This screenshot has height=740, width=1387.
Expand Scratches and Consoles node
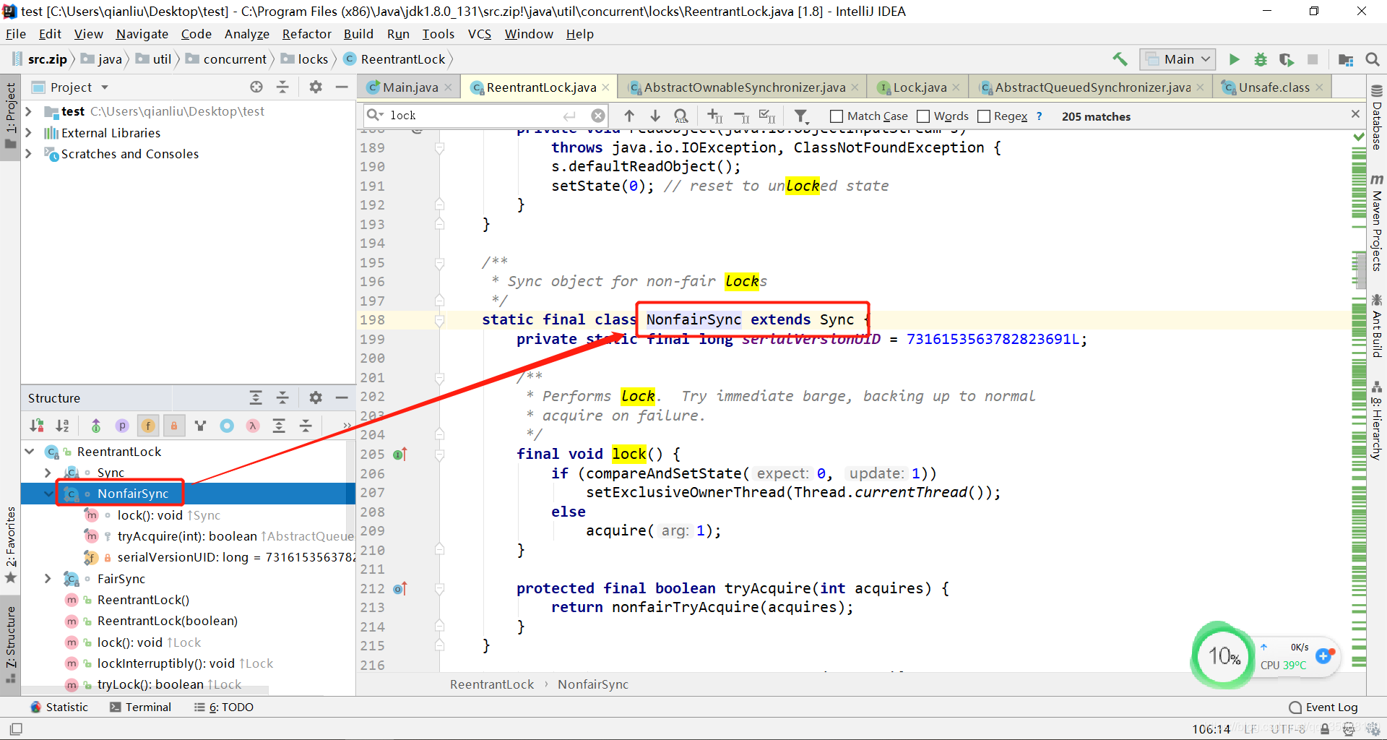pyautogui.click(x=29, y=154)
